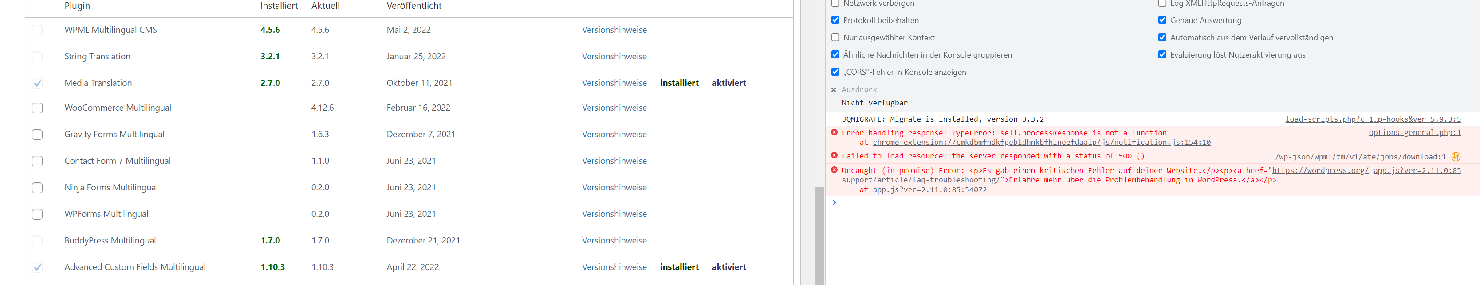Click the WPML Multilingual CMS checkbox
The height and width of the screenshot is (285, 1480).
(x=37, y=30)
